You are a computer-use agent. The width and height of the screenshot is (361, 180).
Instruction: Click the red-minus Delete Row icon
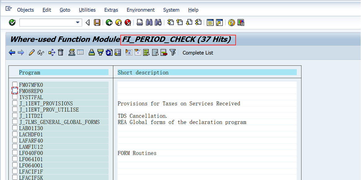(x=164, y=53)
